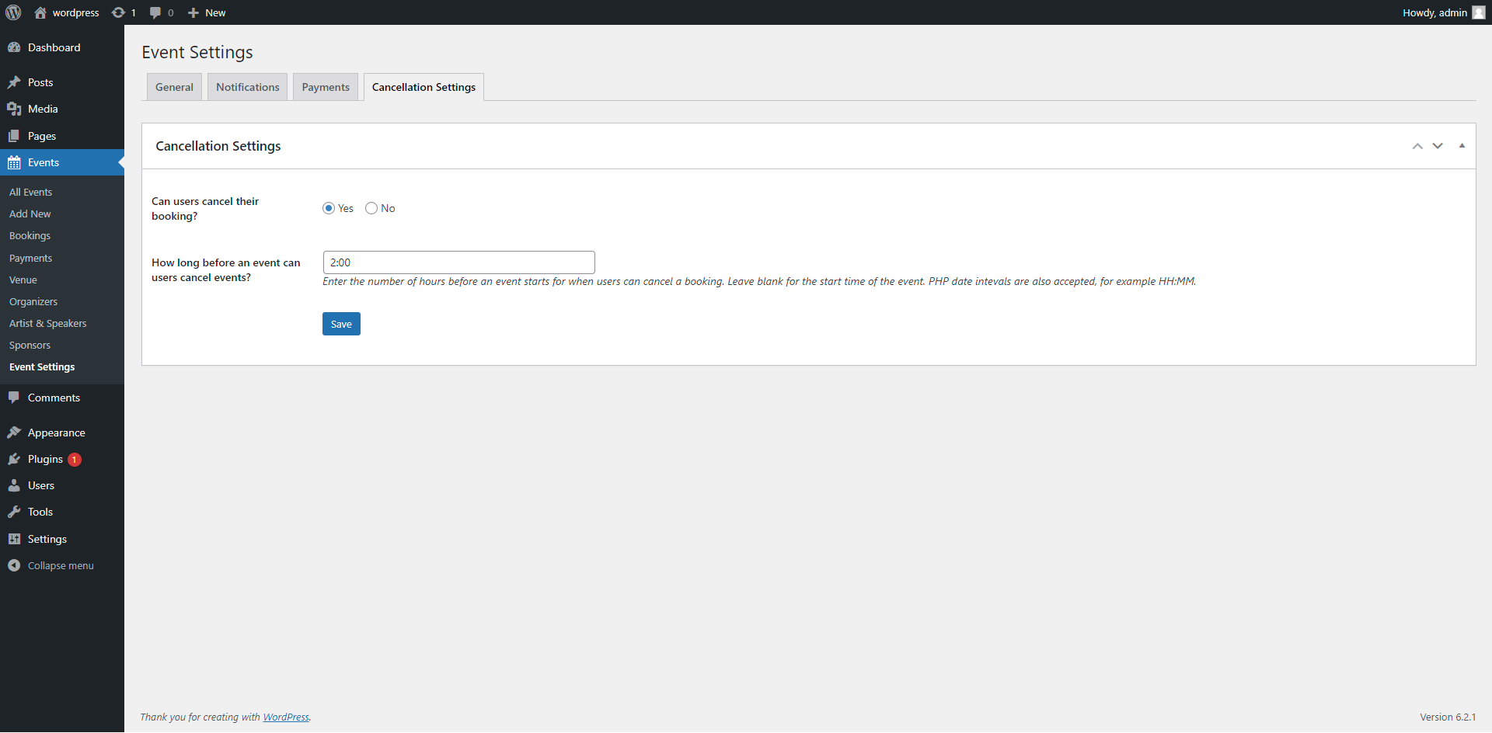This screenshot has width=1492, height=733.
Task: Click the Tools wrench icon
Action: coord(14,512)
